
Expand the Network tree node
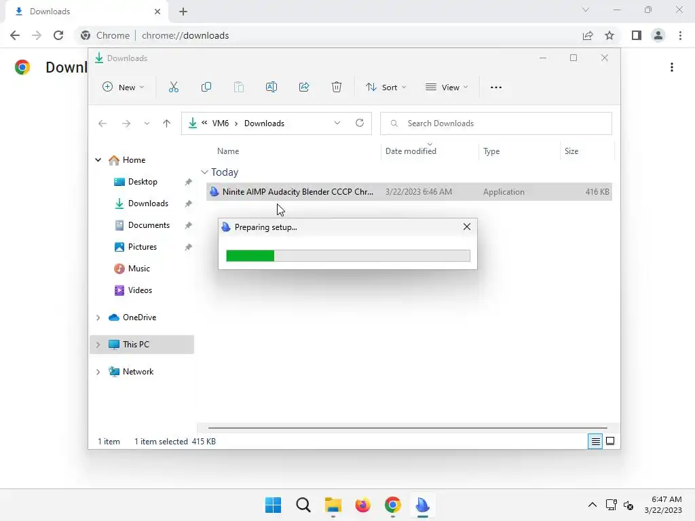pos(98,372)
